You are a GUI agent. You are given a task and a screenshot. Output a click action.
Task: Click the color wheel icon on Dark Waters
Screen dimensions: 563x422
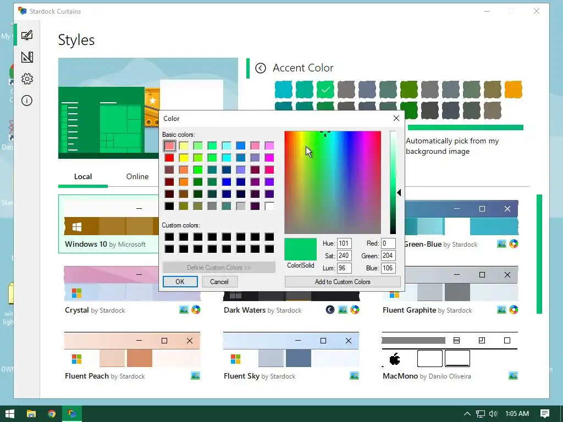pyautogui.click(x=355, y=310)
